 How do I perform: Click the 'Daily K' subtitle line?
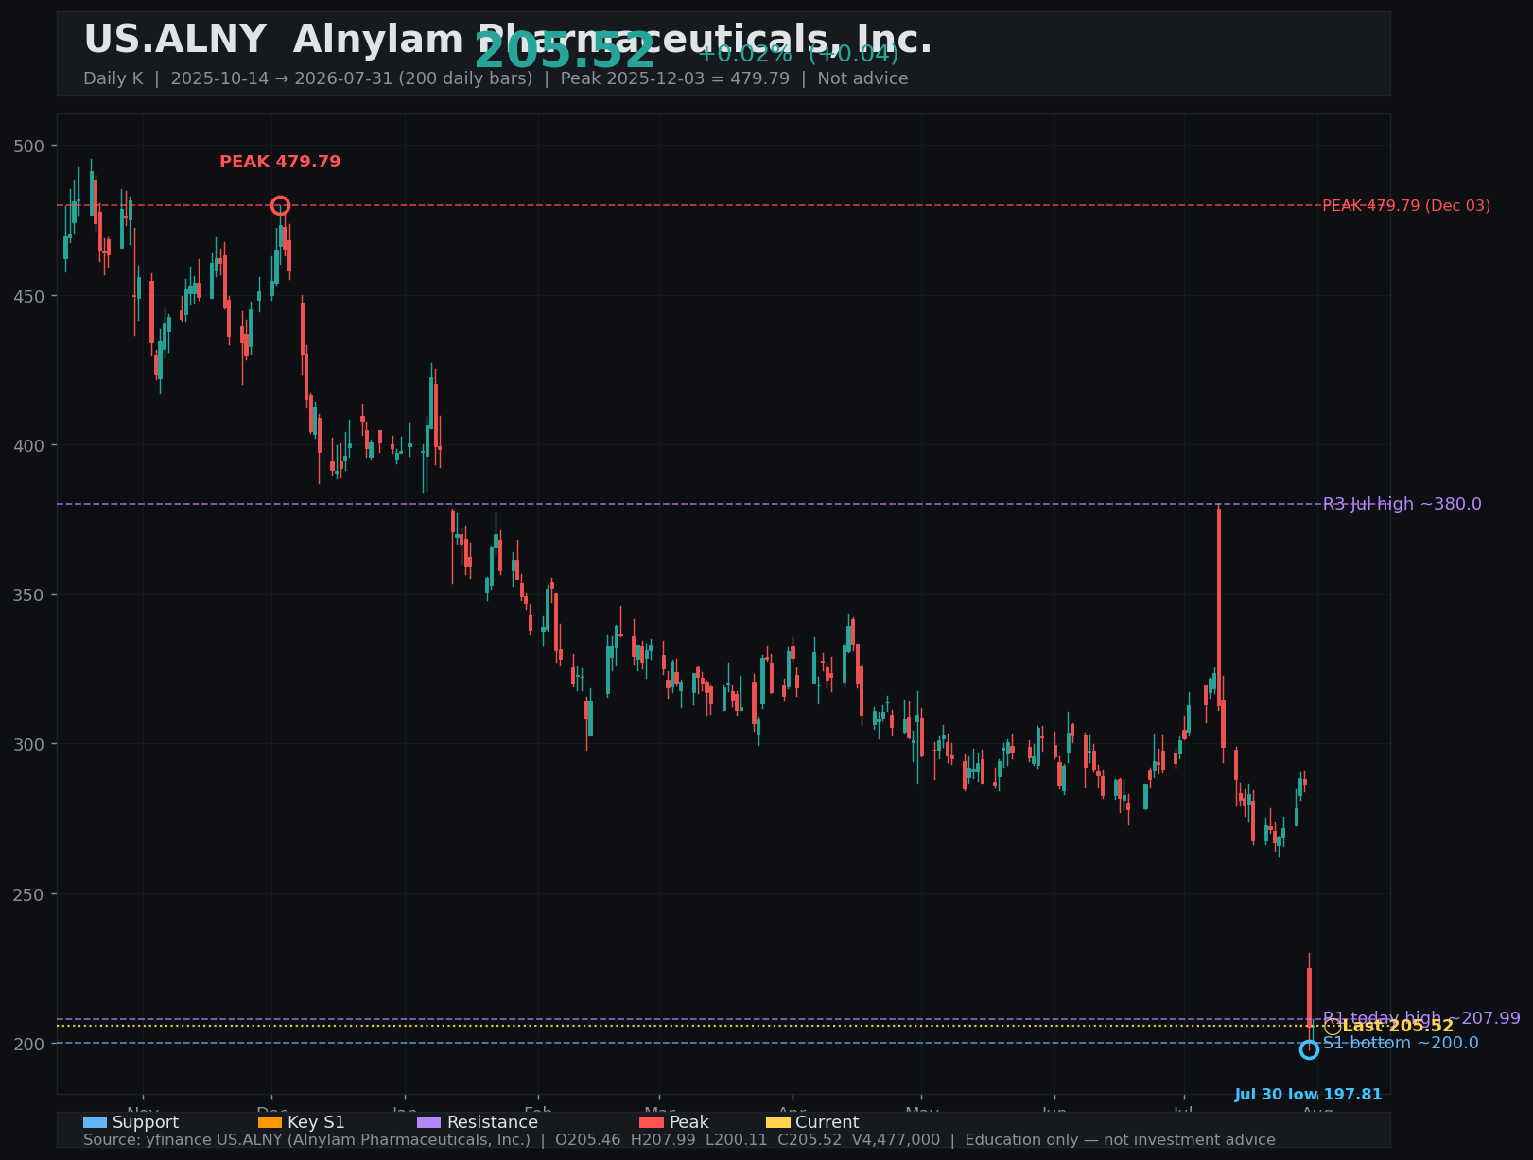pos(496,78)
